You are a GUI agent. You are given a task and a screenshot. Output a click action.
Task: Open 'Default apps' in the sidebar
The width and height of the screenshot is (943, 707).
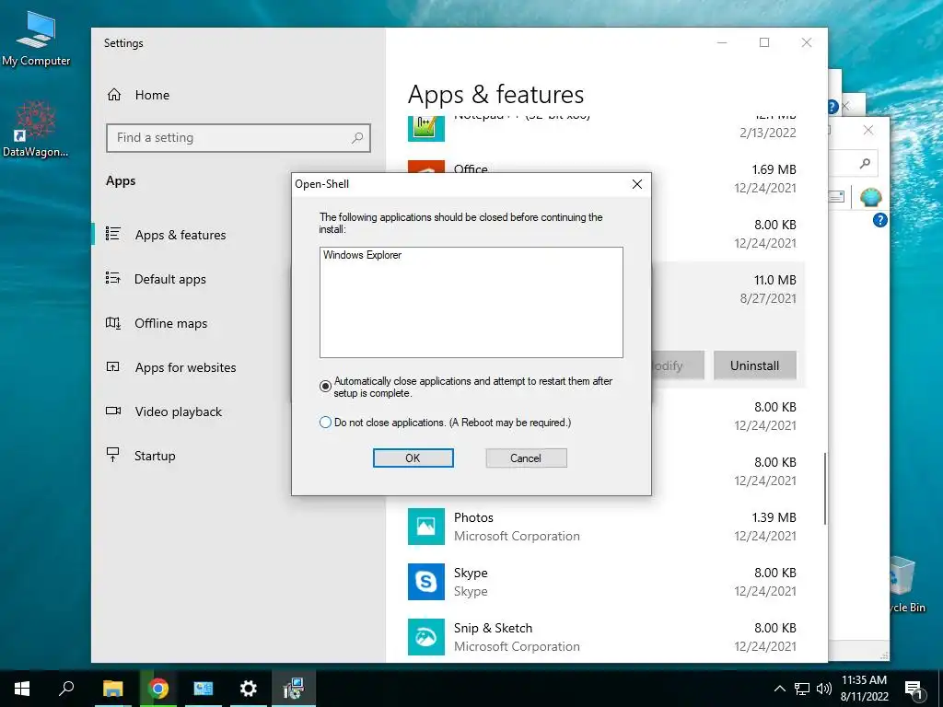click(x=170, y=279)
